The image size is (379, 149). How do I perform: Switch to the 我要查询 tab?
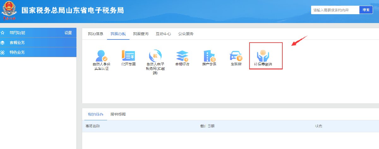click(141, 34)
